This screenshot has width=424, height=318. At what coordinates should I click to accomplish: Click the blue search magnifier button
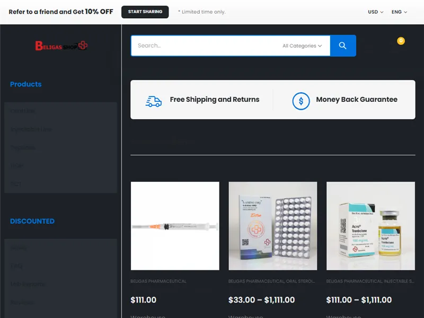[x=342, y=46]
